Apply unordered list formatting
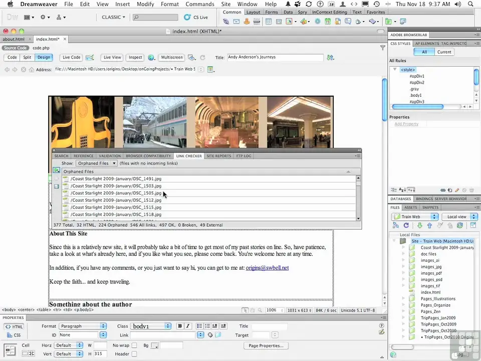 coord(199,326)
